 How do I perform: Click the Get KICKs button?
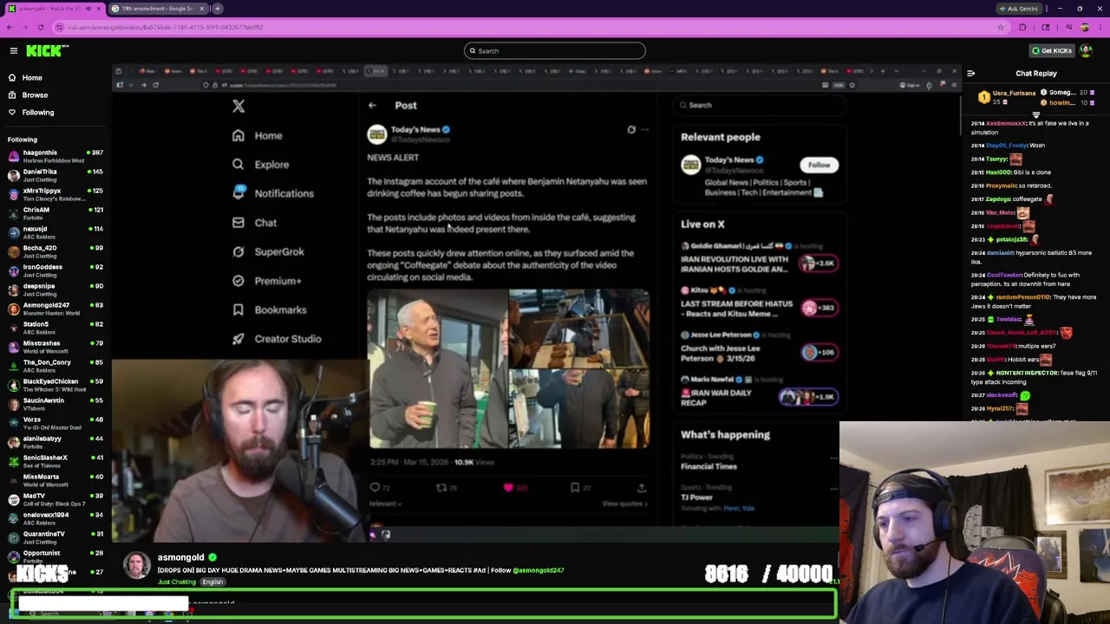pyautogui.click(x=1051, y=50)
